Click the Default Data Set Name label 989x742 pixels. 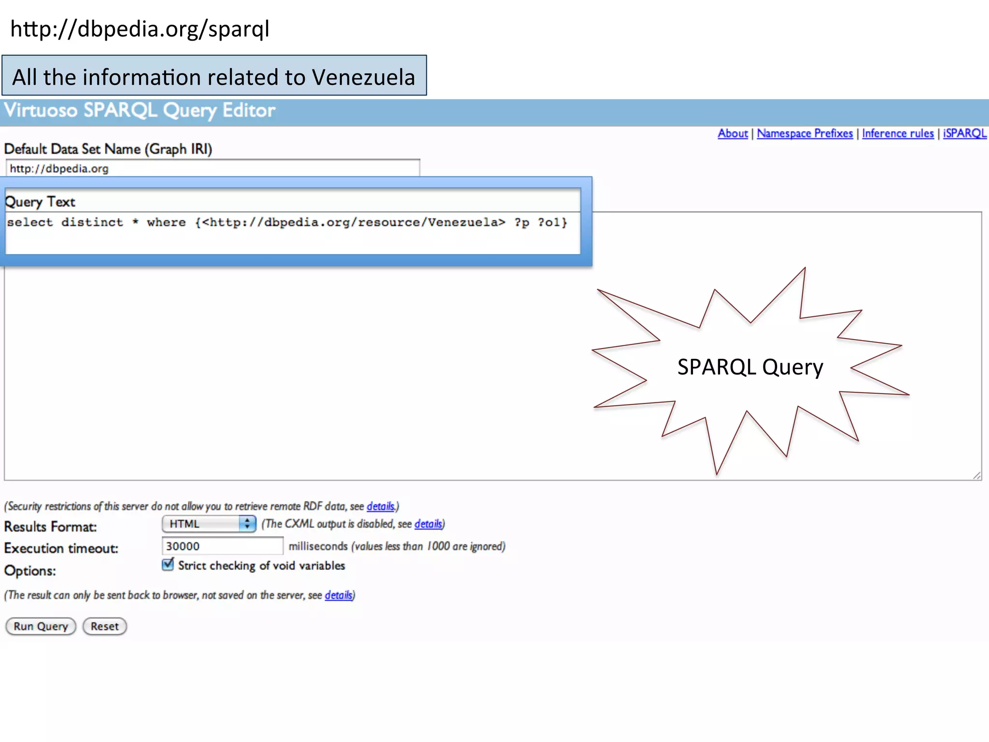[108, 149]
